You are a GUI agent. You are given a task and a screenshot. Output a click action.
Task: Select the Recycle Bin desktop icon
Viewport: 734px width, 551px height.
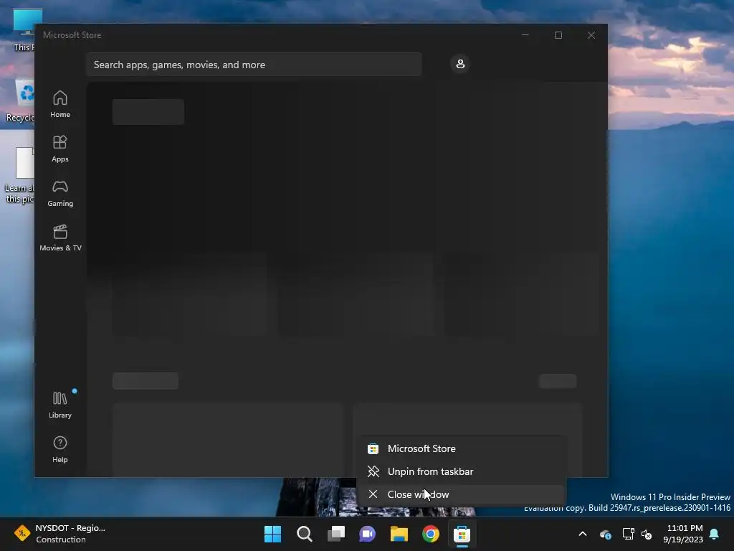coord(19,100)
